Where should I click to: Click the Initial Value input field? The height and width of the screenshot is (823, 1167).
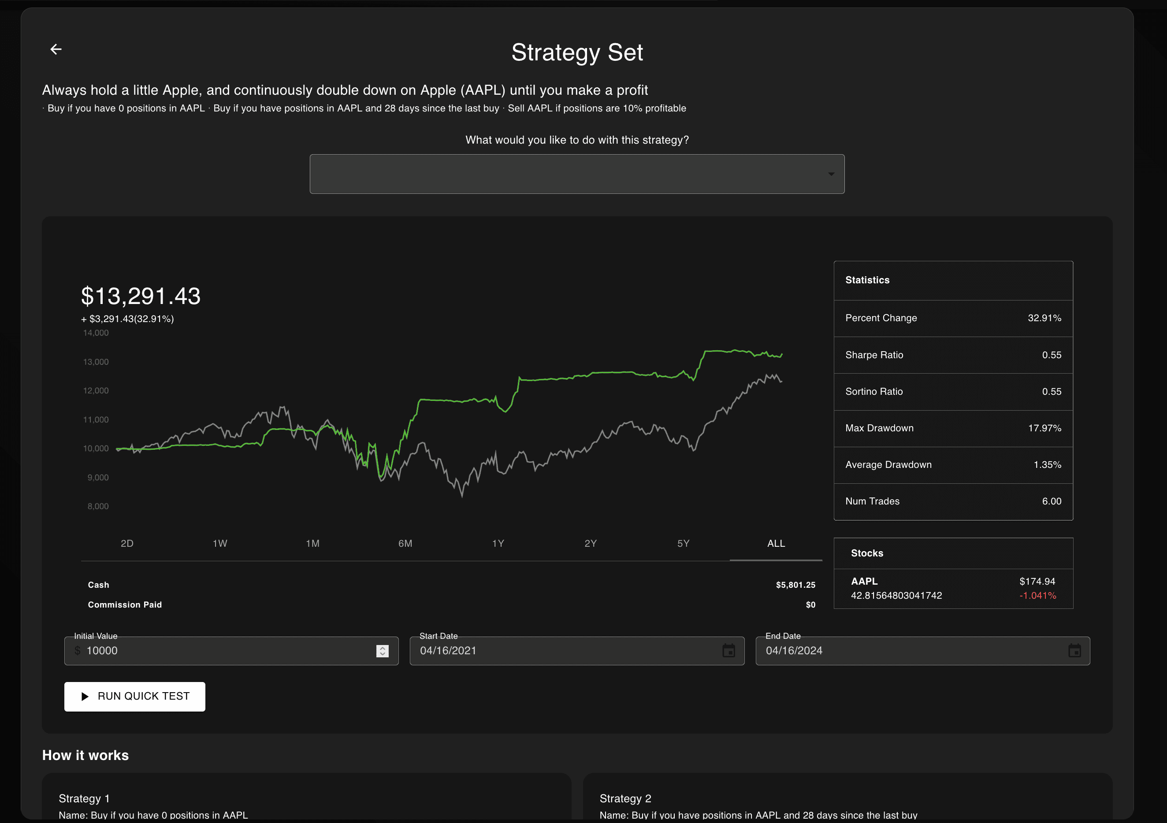(203, 651)
